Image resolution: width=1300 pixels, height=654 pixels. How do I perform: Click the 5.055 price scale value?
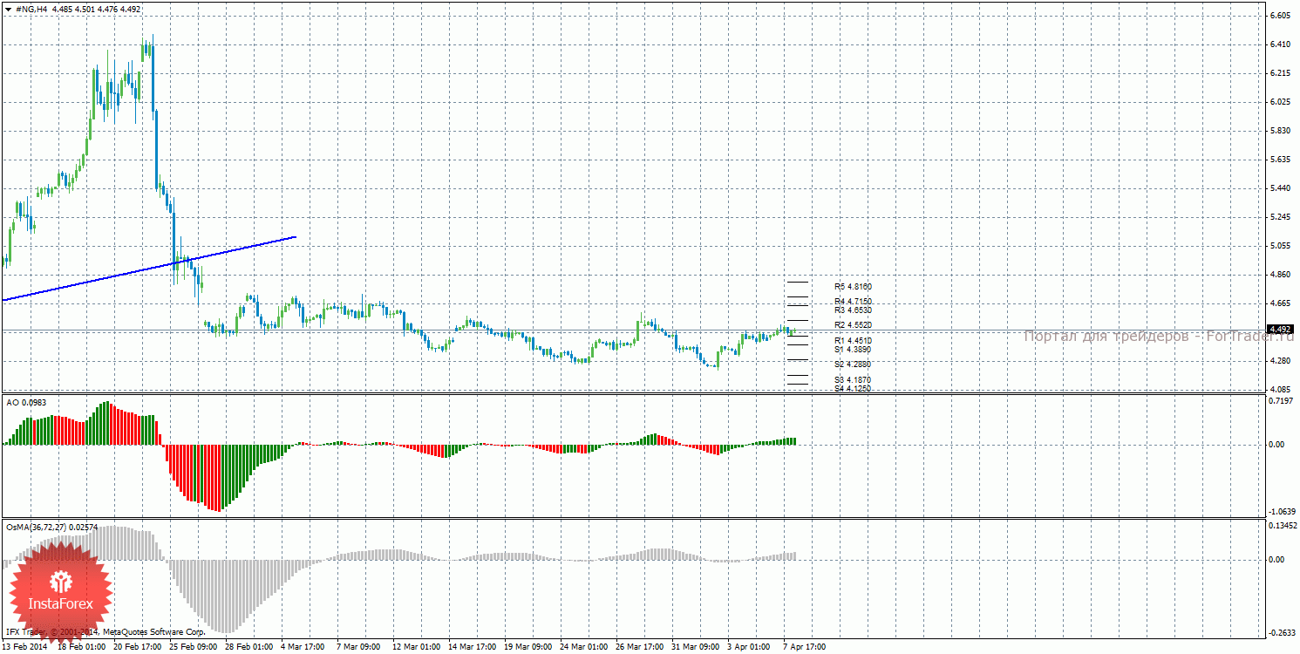[1280, 246]
